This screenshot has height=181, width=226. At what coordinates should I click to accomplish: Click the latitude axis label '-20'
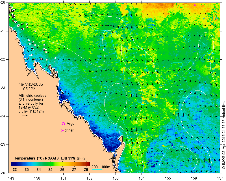click(x=3, y=3)
